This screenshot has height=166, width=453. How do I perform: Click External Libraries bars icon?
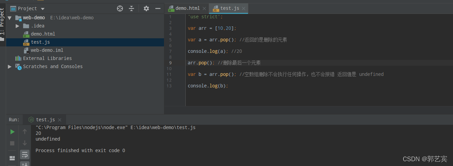[x=18, y=58]
